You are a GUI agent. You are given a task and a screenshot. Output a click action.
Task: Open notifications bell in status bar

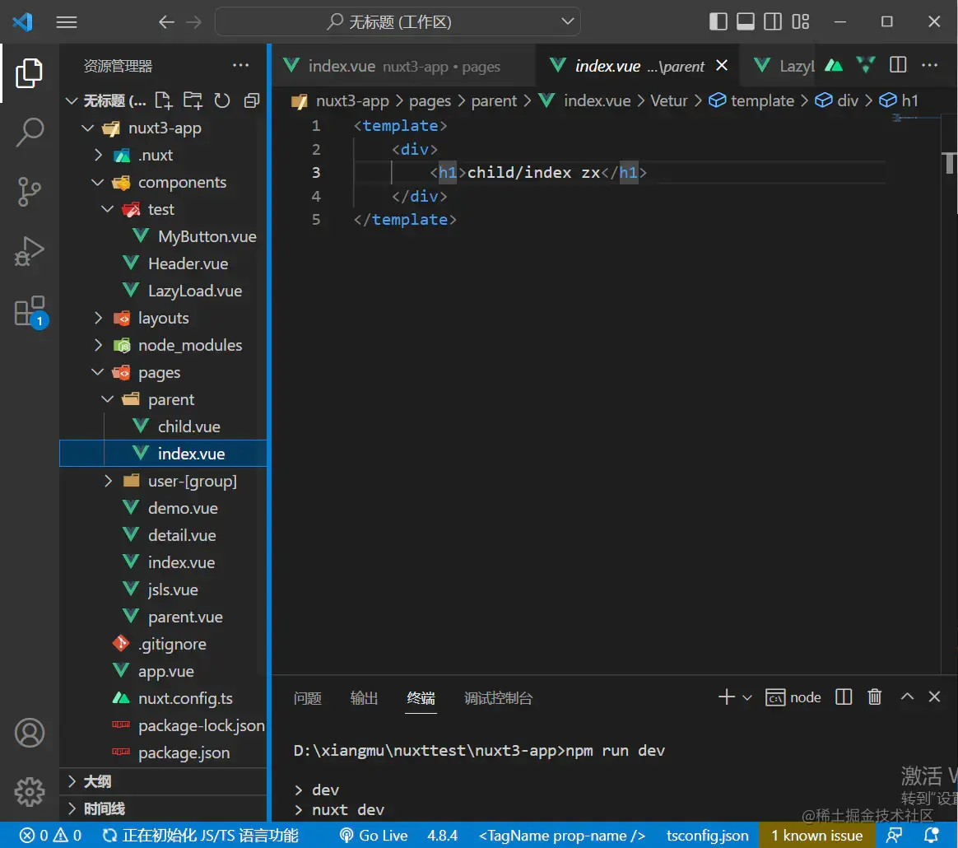pos(932,835)
